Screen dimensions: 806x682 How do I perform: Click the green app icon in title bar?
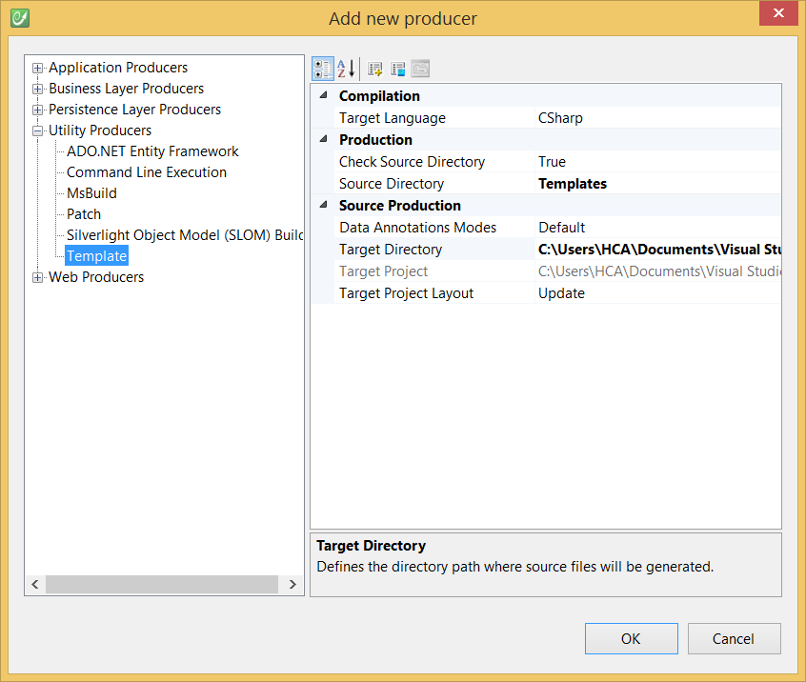tap(19, 17)
